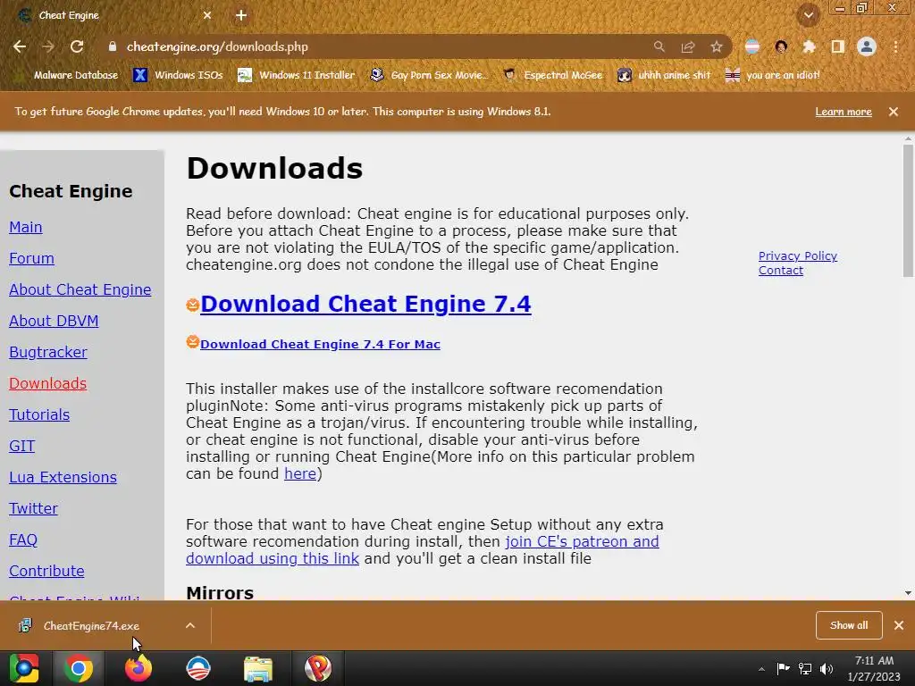The image size is (915, 686).
Task: Open the 'here' antivirus info link
Action: [x=300, y=473]
